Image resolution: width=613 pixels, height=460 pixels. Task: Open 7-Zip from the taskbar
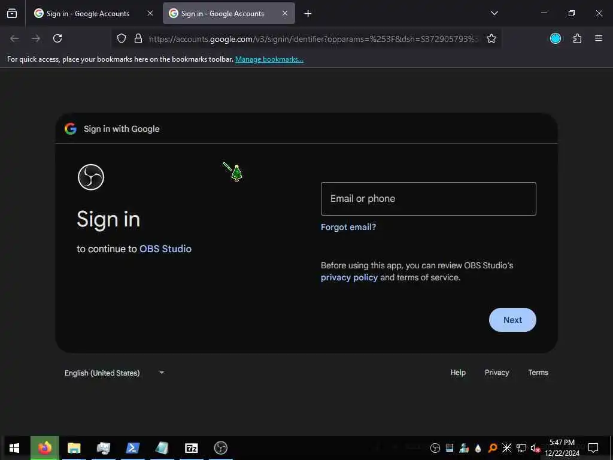191,448
